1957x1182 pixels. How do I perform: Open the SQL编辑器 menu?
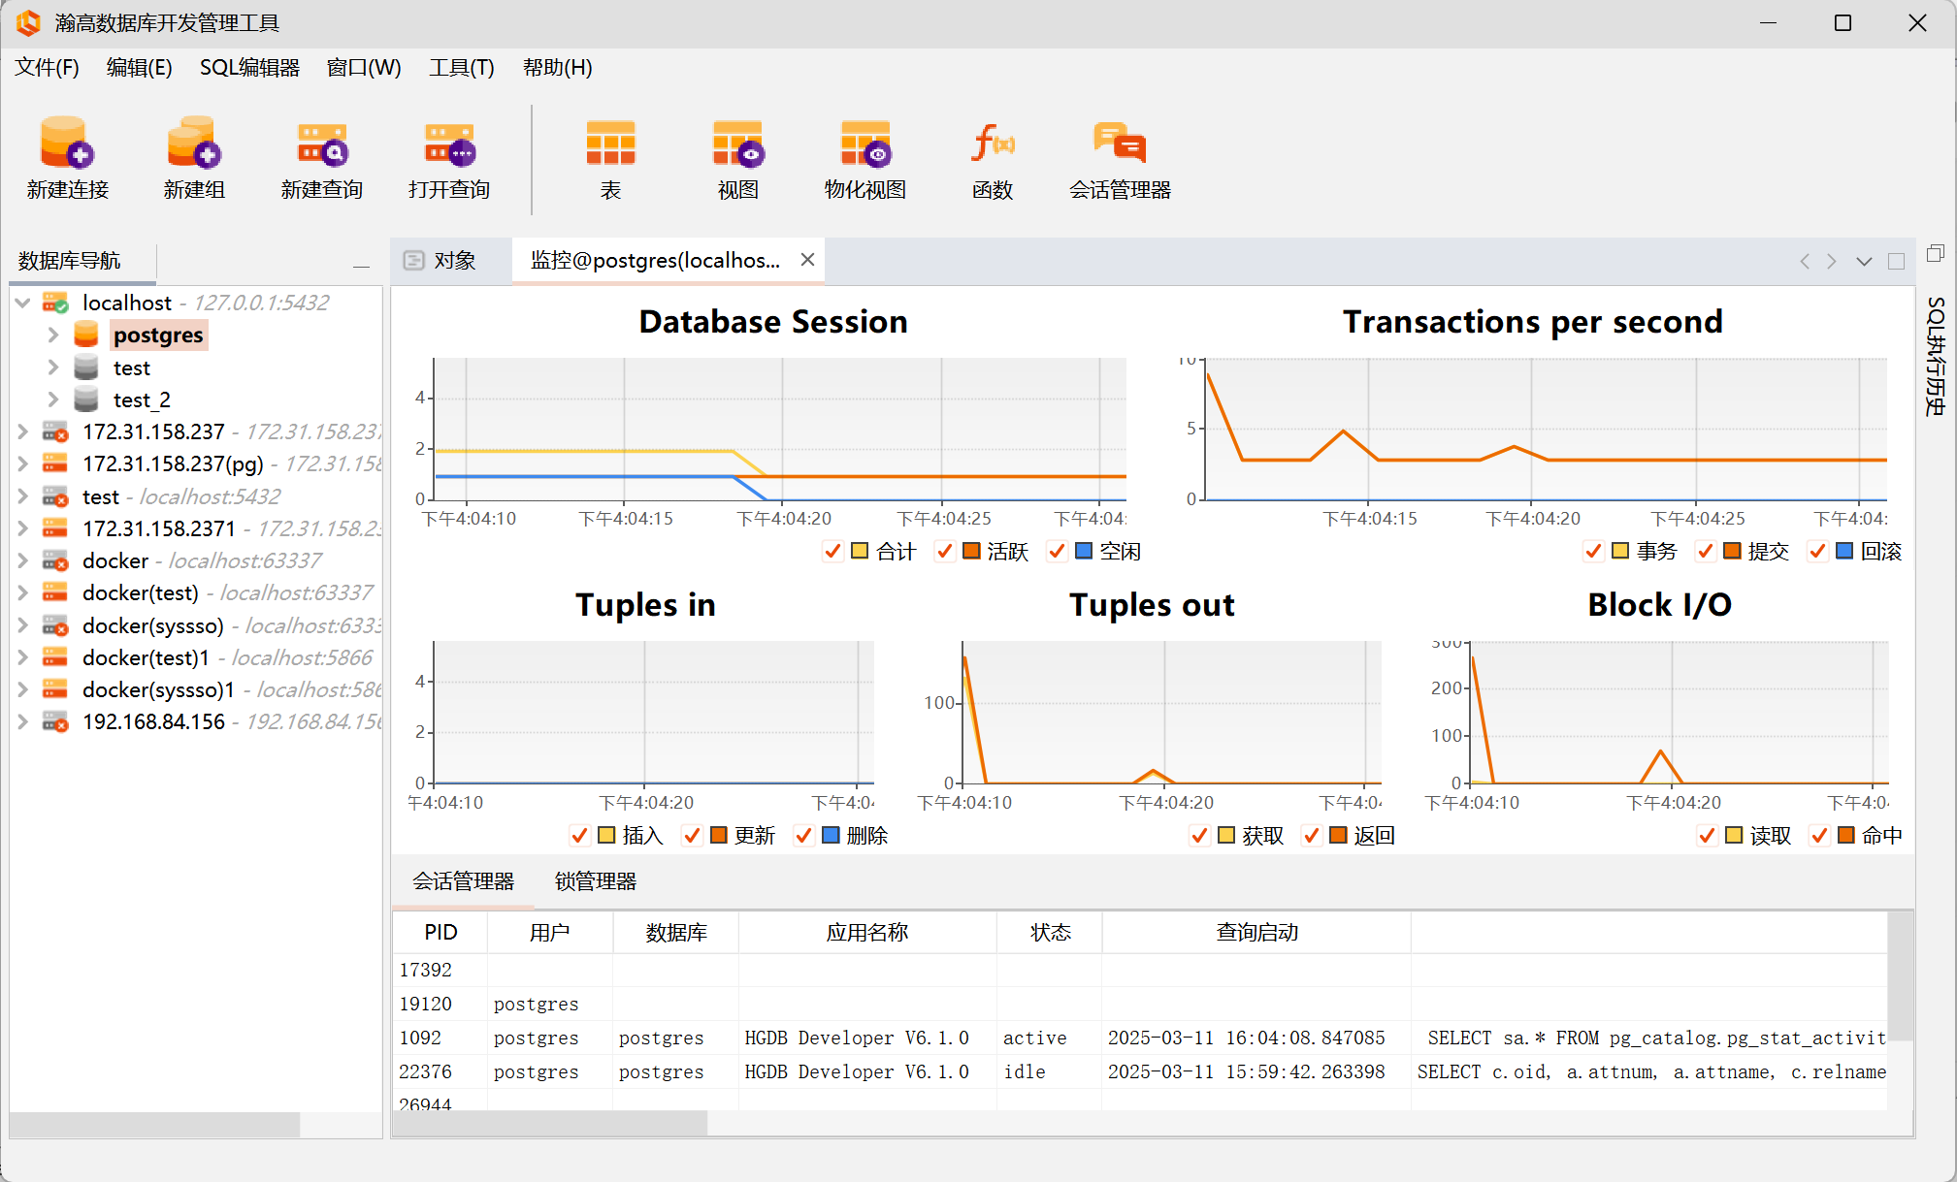(x=249, y=67)
